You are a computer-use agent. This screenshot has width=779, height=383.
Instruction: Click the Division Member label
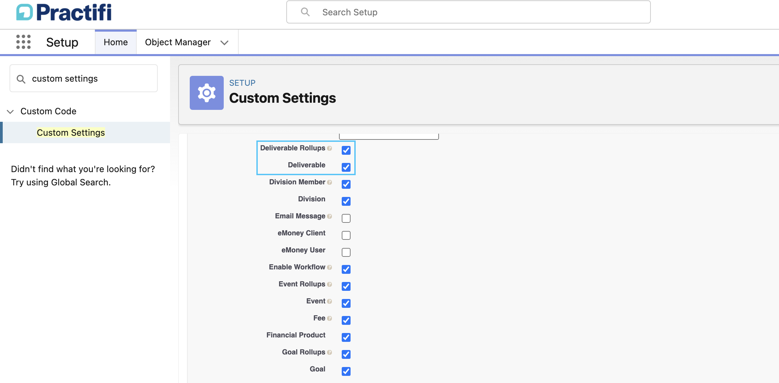(x=297, y=182)
